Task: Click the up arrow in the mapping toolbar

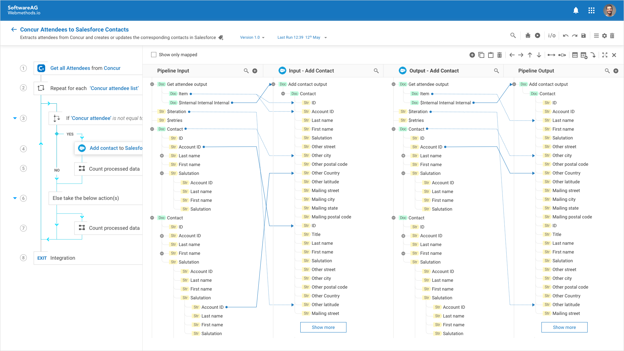Action: point(530,55)
